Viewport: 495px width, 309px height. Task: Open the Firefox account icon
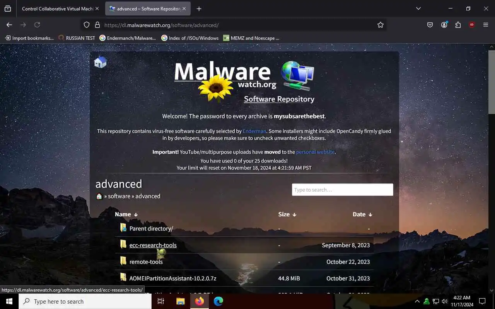(x=444, y=25)
